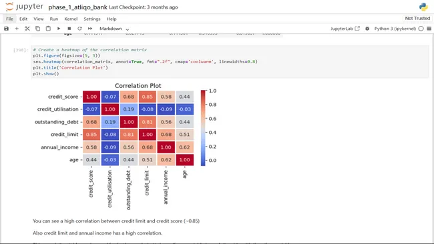
Task: Select the cell execution prompt [398]
Action: (x=21, y=50)
